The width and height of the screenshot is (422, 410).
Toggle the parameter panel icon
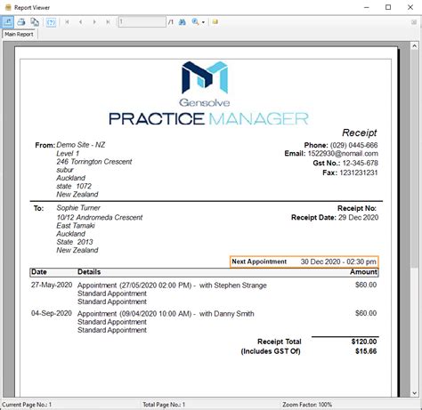[51, 22]
